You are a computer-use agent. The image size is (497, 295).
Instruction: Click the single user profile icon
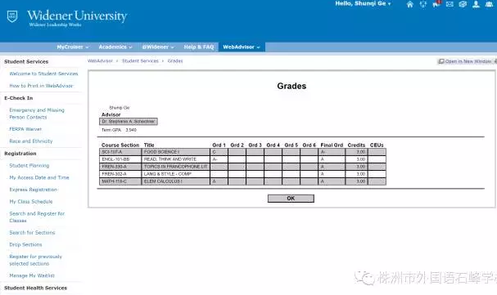pyautogui.click(x=476, y=4)
